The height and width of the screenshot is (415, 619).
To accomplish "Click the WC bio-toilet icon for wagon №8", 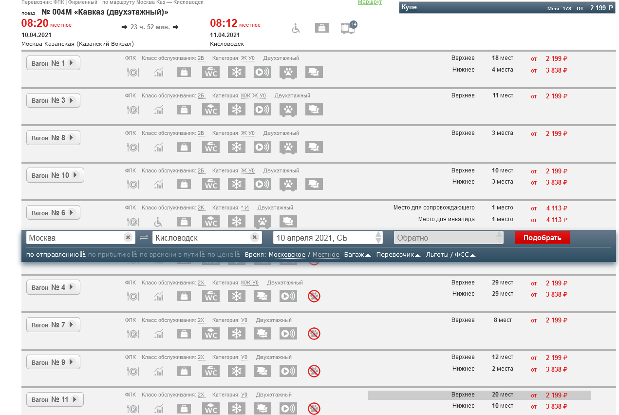I will click(211, 147).
